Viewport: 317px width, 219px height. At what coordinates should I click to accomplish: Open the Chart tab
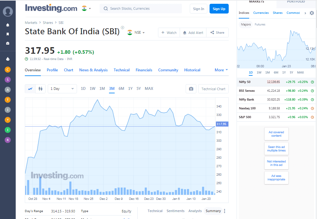click(x=68, y=70)
